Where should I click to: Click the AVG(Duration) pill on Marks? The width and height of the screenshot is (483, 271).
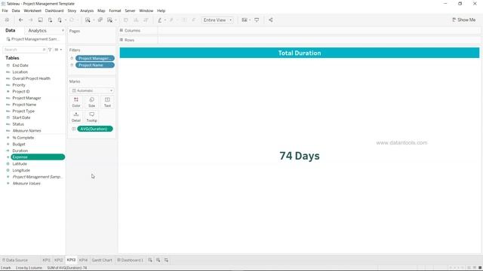coord(95,129)
